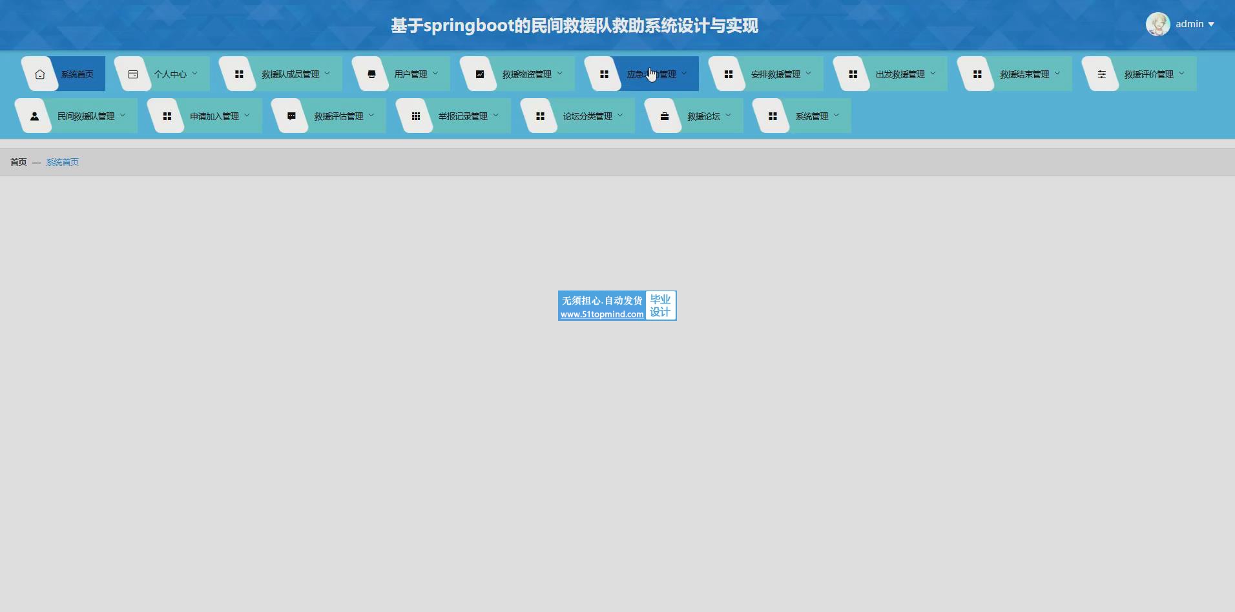Click the icon next to 用户管理
This screenshot has height=612, width=1235.
[371, 74]
